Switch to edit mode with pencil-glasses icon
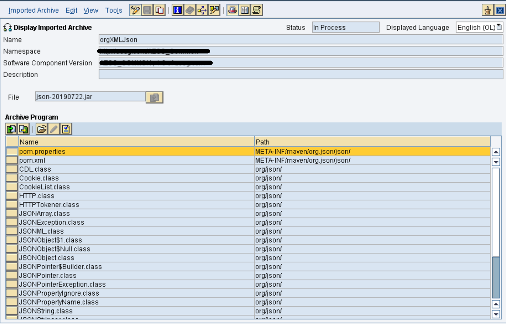 [x=135, y=10]
